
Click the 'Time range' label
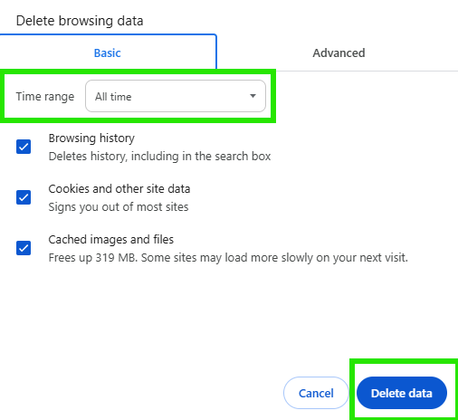[45, 97]
